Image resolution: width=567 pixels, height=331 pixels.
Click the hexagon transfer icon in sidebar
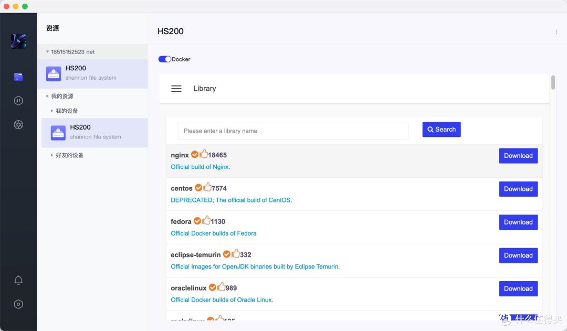[x=18, y=101]
